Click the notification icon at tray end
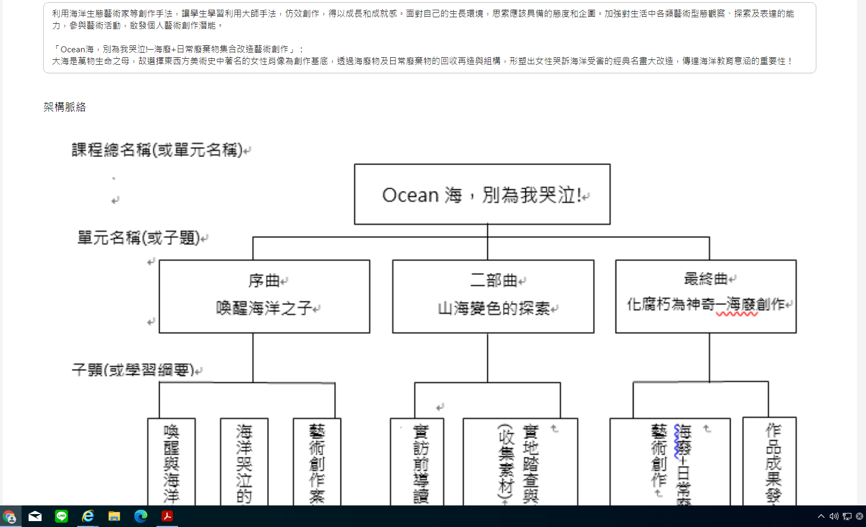The width and height of the screenshot is (866, 527). click(860, 517)
